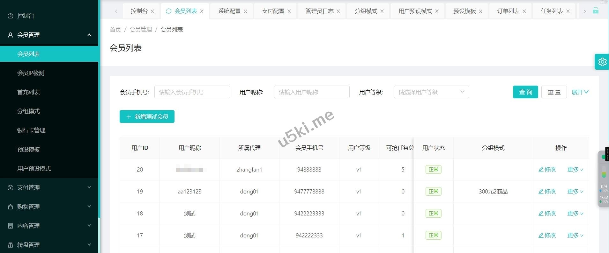The image size is (609, 253).
Task: Open the 用户等级 select dropdown
Action: [431, 92]
